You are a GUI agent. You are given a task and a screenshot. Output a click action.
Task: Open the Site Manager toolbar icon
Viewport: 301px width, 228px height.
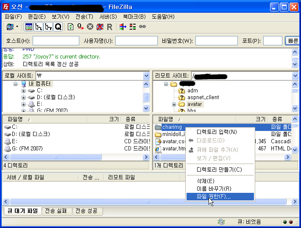point(10,27)
